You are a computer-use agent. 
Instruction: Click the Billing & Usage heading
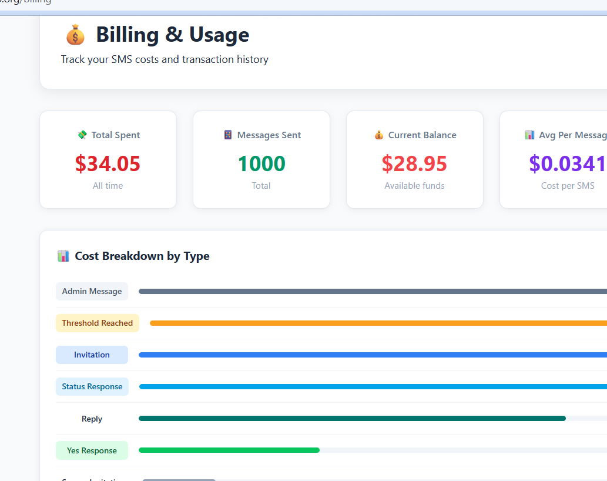click(x=173, y=35)
